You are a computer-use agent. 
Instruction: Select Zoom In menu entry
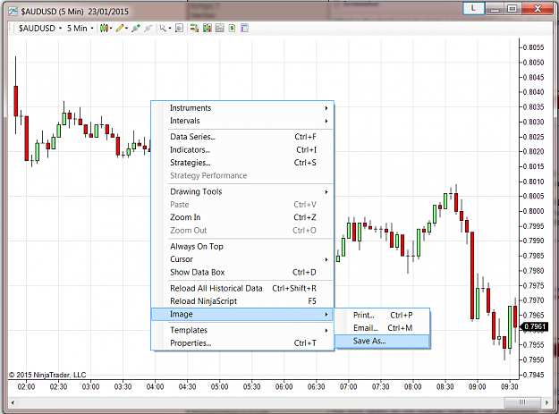tap(242, 217)
